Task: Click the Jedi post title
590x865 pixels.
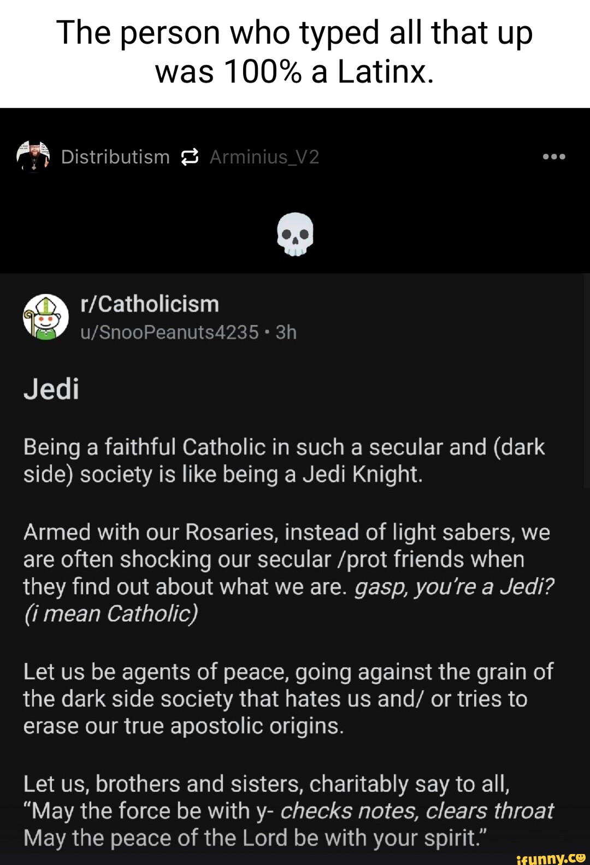Action: click(x=51, y=389)
